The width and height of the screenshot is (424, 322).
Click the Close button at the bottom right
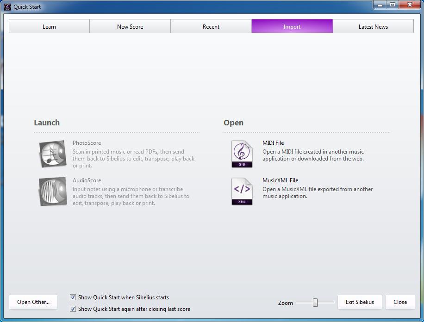click(400, 302)
